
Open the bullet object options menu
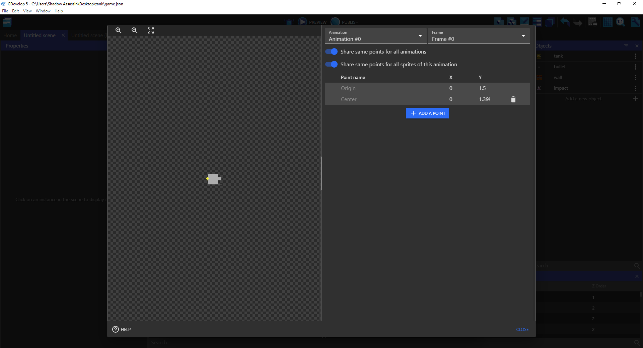click(x=635, y=67)
